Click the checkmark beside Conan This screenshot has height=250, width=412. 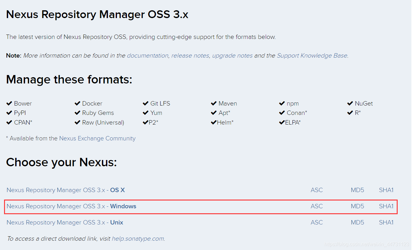pos(282,113)
